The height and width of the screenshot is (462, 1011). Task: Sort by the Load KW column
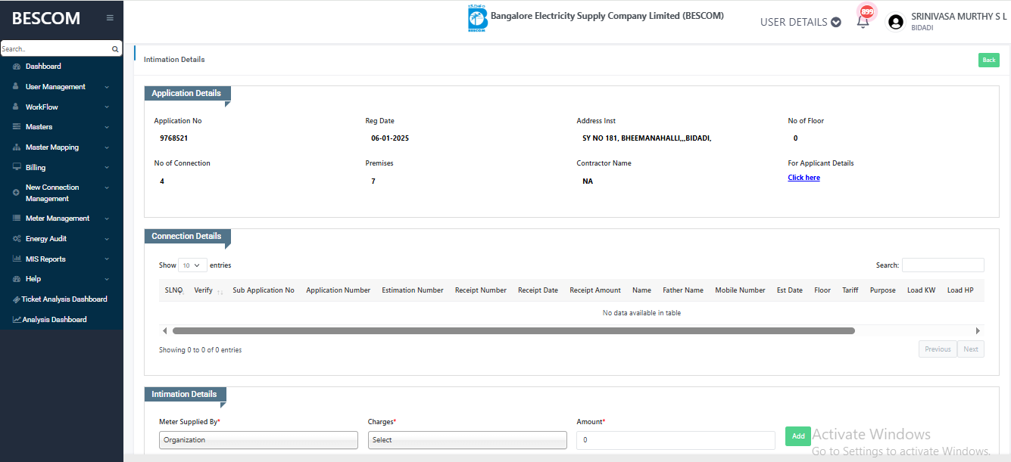click(x=921, y=290)
